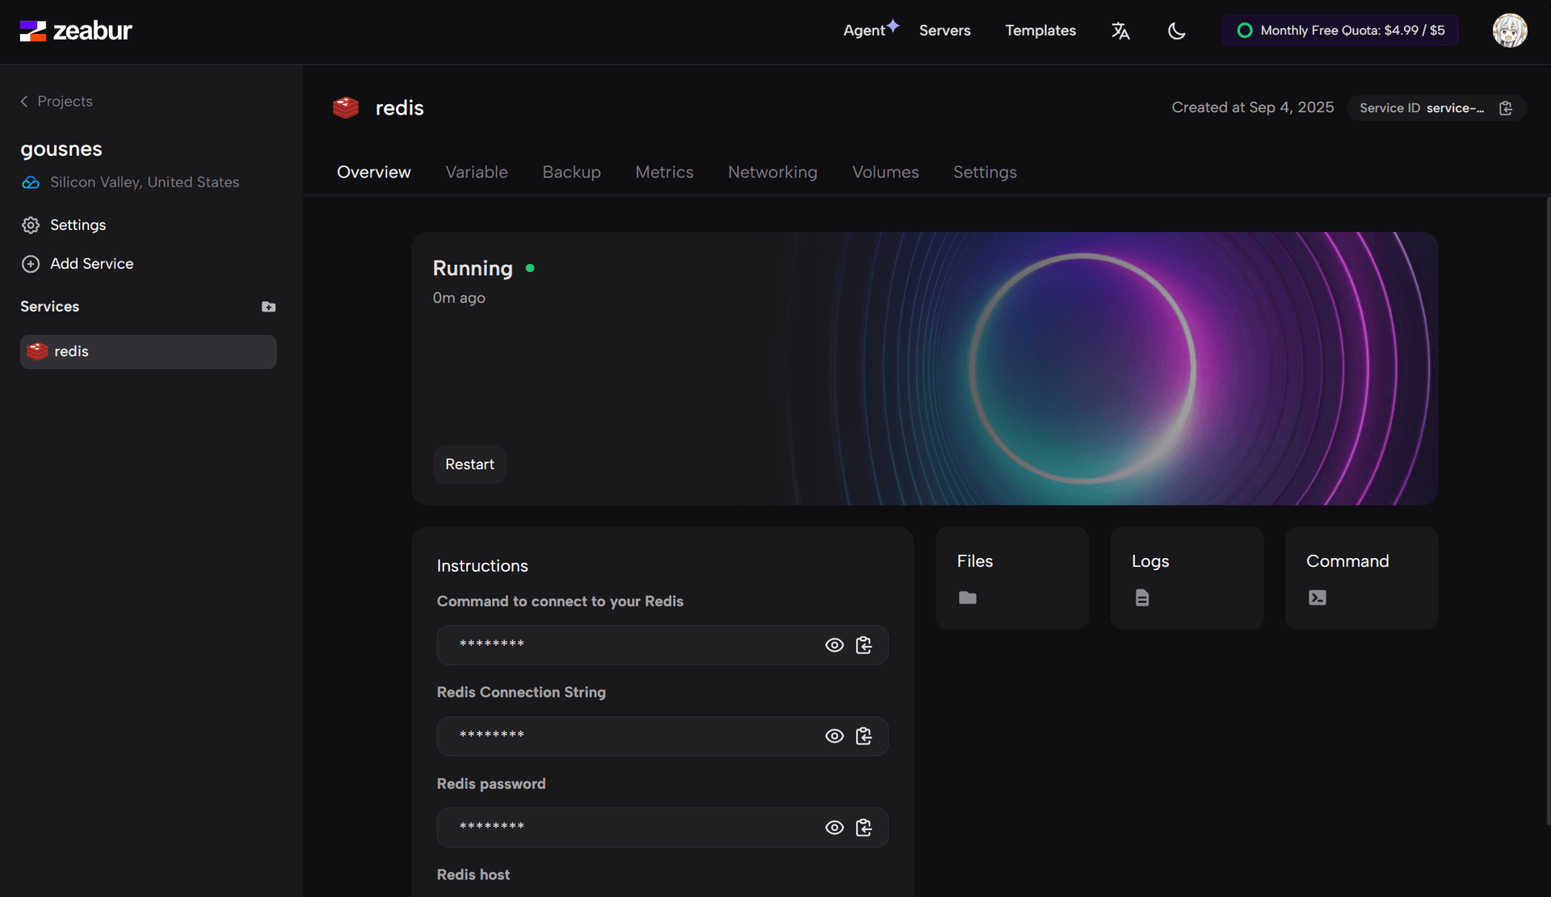1551x897 pixels.
Task: Switch to the Volumes tab
Action: (x=885, y=172)
